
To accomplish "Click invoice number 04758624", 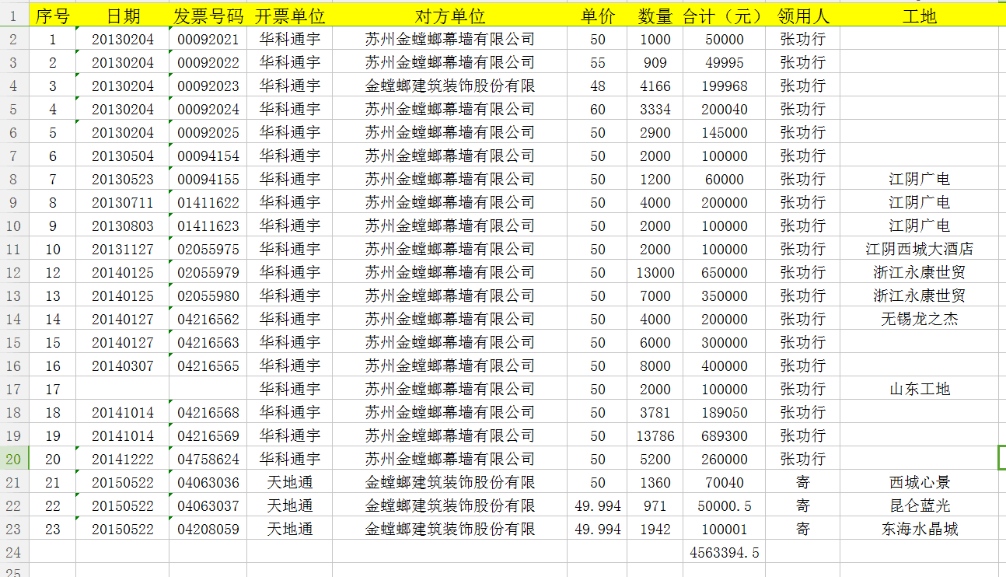I will (x=208, y=459).
